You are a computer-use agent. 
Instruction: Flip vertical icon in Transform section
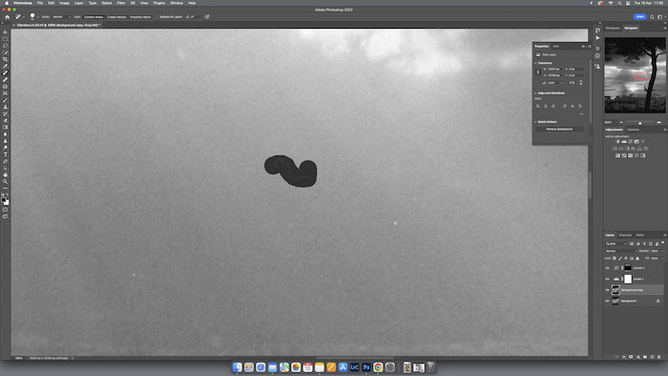tap(580, 83)
